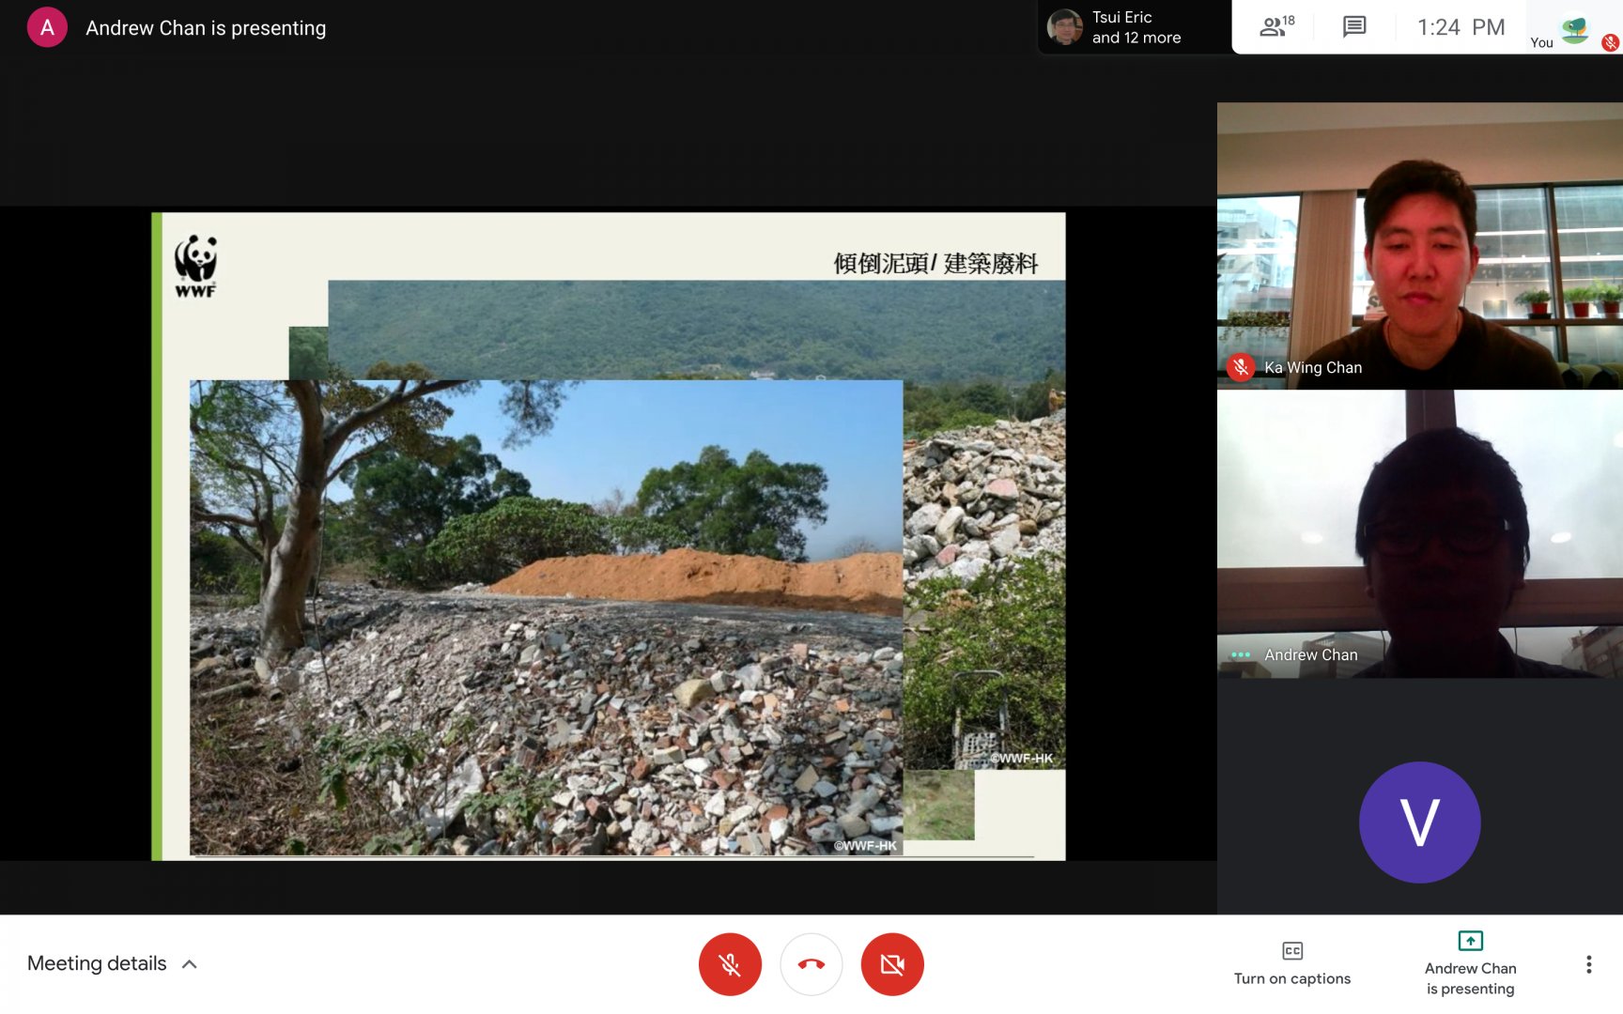This screenshot has width=1623, height=1014.
Task: Turn on the camera button
Action: point(892,964)
